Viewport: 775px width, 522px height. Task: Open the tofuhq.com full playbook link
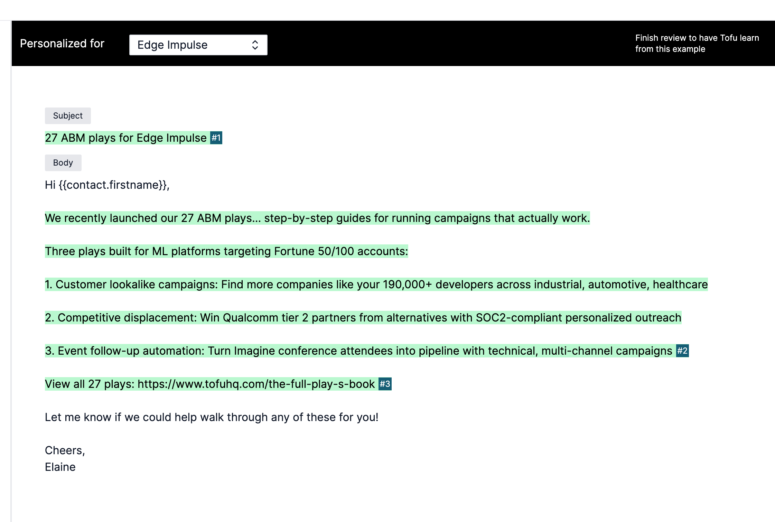tap(256, 384)
